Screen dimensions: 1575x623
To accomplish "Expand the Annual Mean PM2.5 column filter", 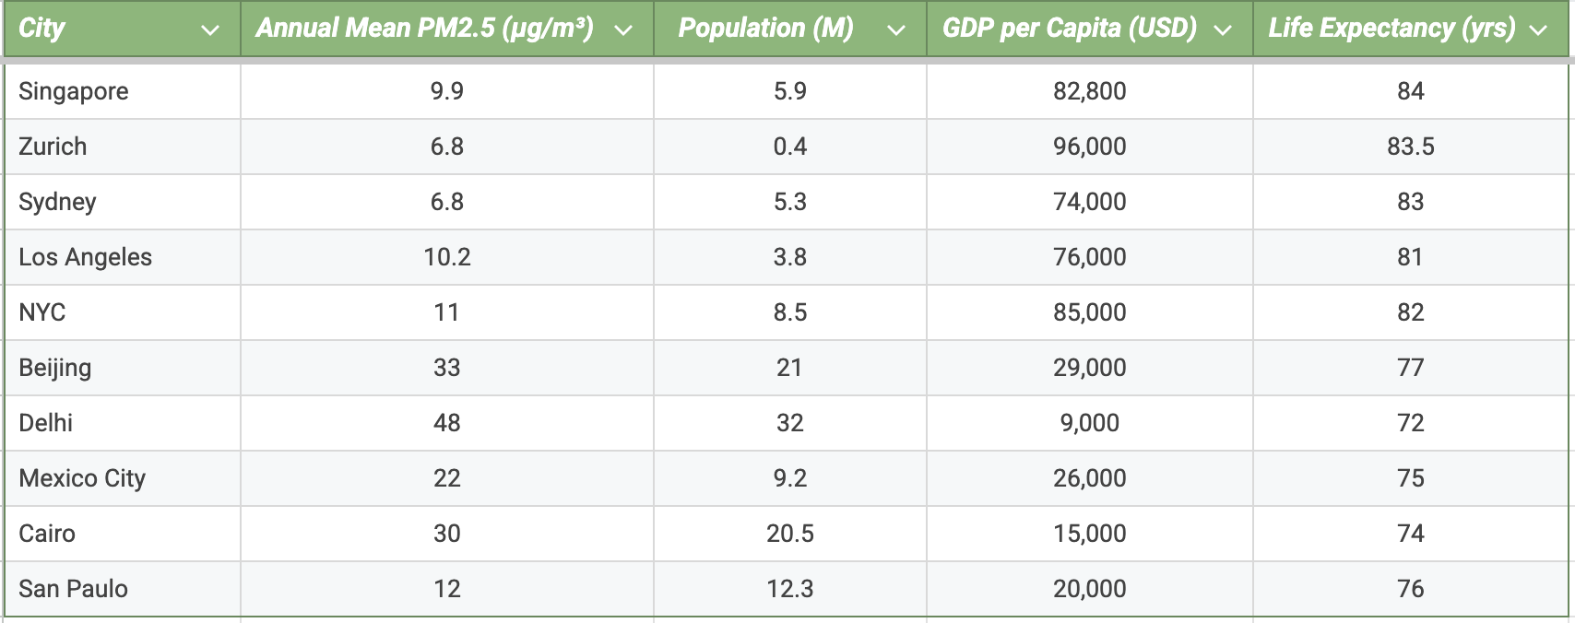I will pyautogui.click(x=623, y=30).
